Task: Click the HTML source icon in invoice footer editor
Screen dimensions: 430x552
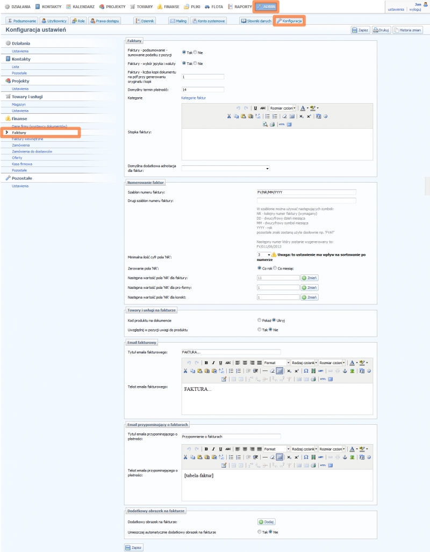Action: [x=281, y=124]
